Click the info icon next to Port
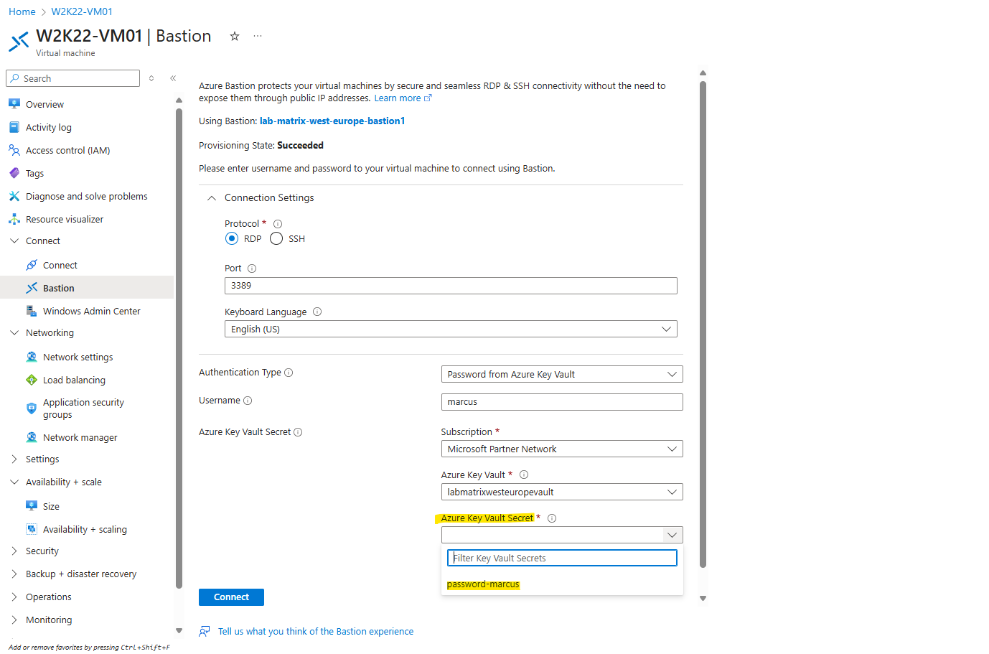Viewport: 989px width, 654px height. 252,268
